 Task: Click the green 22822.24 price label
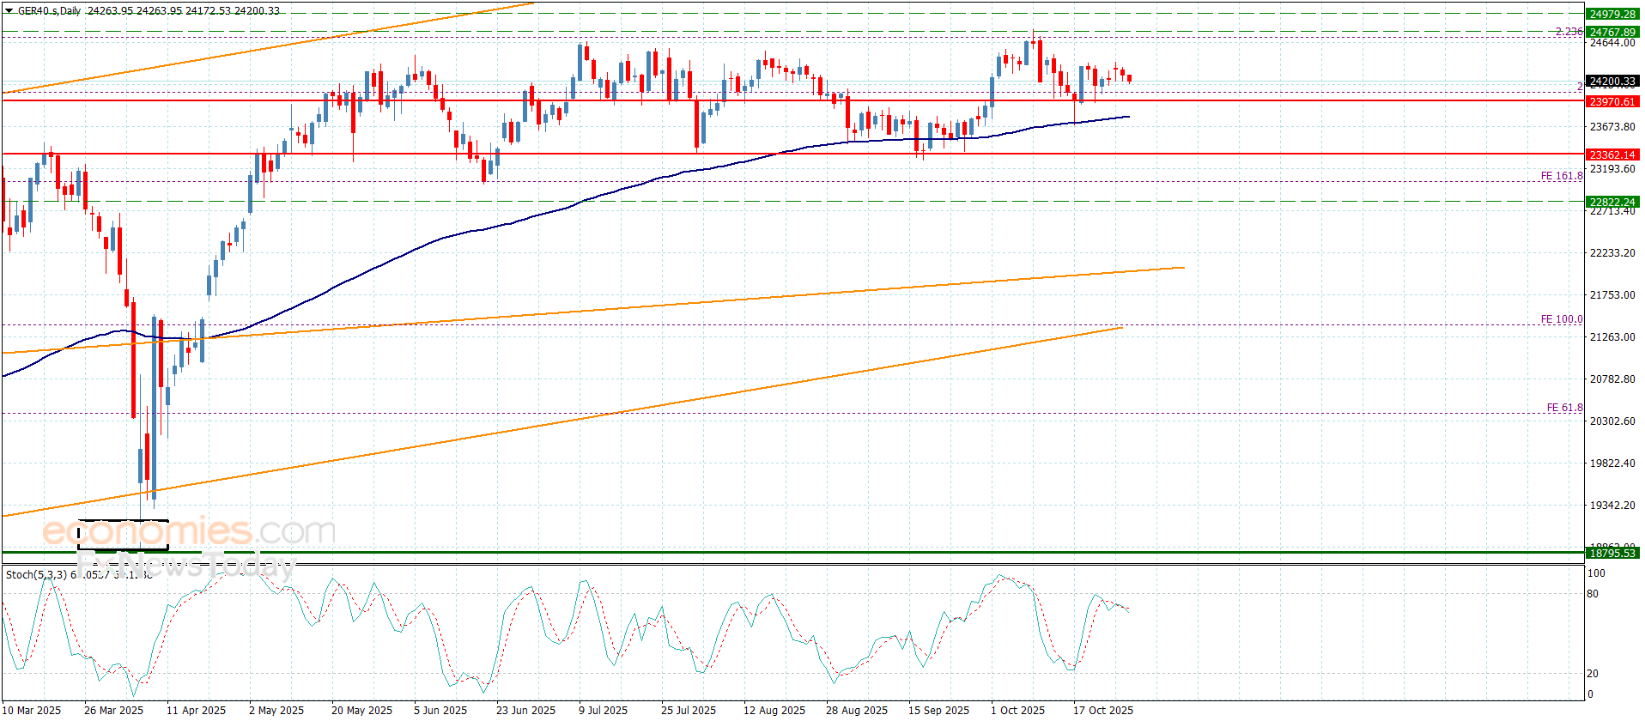(x=1612, y=202)
